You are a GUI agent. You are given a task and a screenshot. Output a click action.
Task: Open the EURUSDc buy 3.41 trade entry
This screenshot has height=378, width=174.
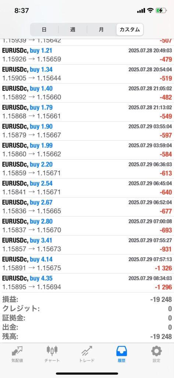point(87,245)
